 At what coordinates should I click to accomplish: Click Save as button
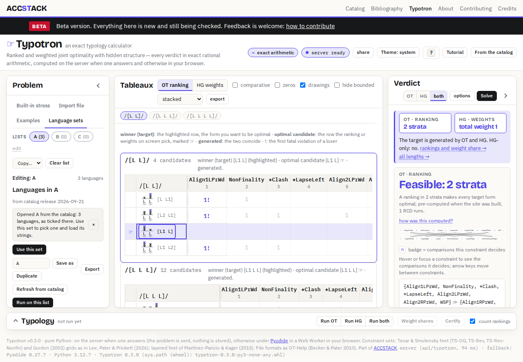[x=65, y=263]
